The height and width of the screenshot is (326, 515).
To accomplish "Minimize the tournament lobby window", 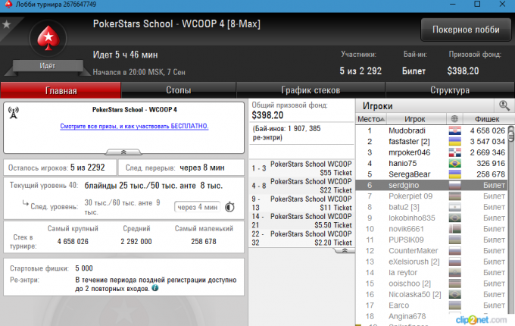I will [x=453, y=5].
